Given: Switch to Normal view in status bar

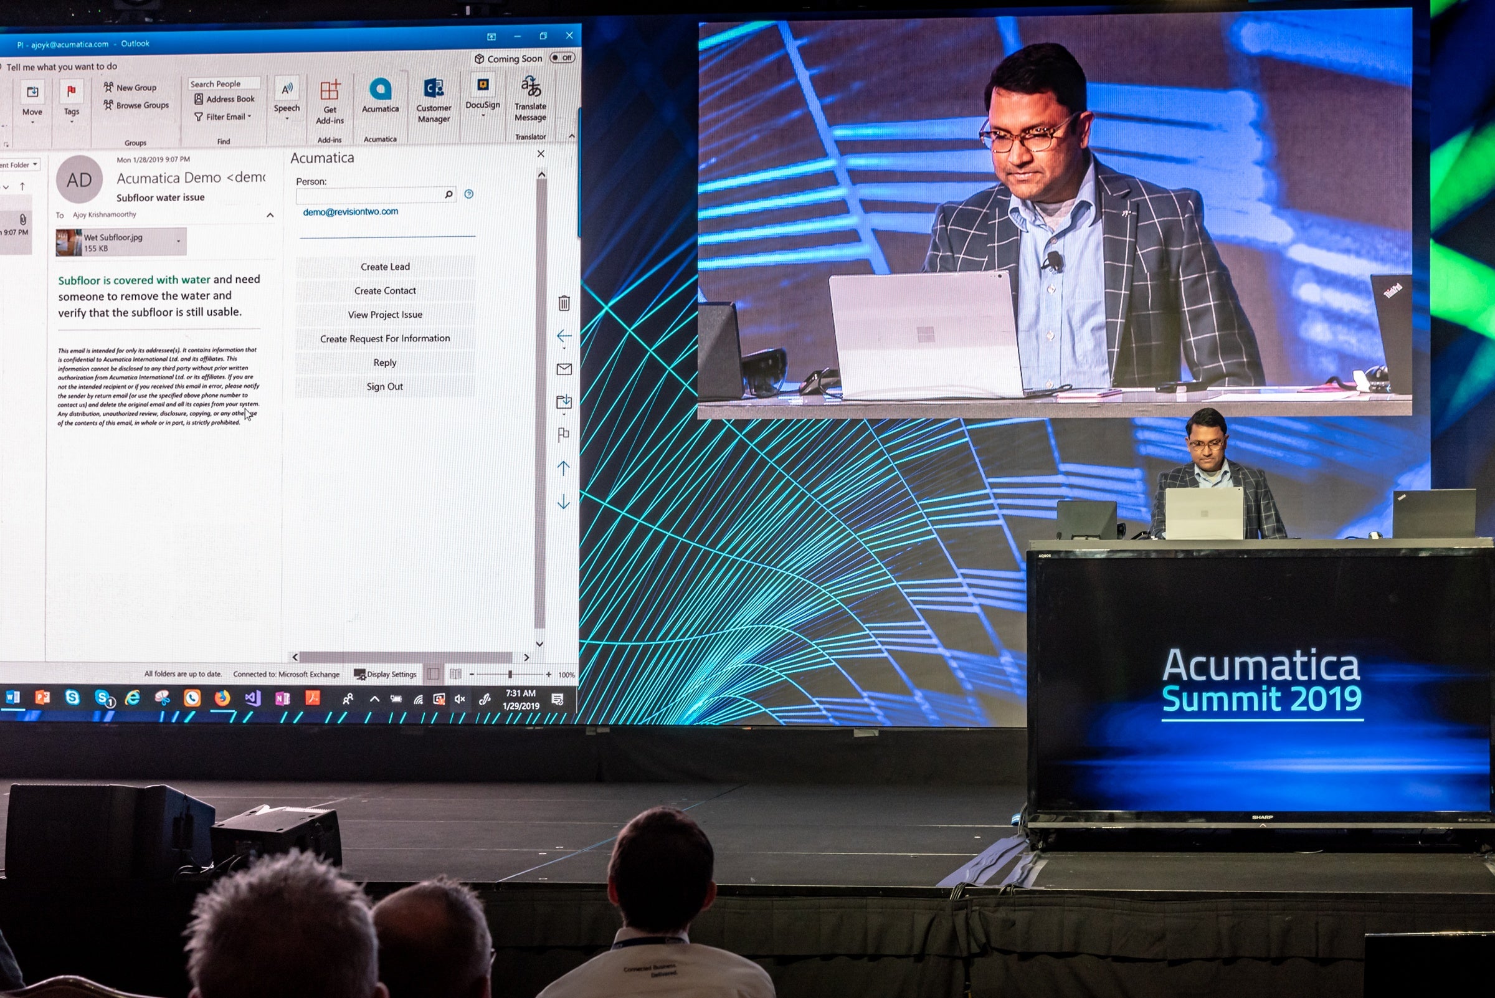Looking at the screenshot, I should tap(434, 673).
